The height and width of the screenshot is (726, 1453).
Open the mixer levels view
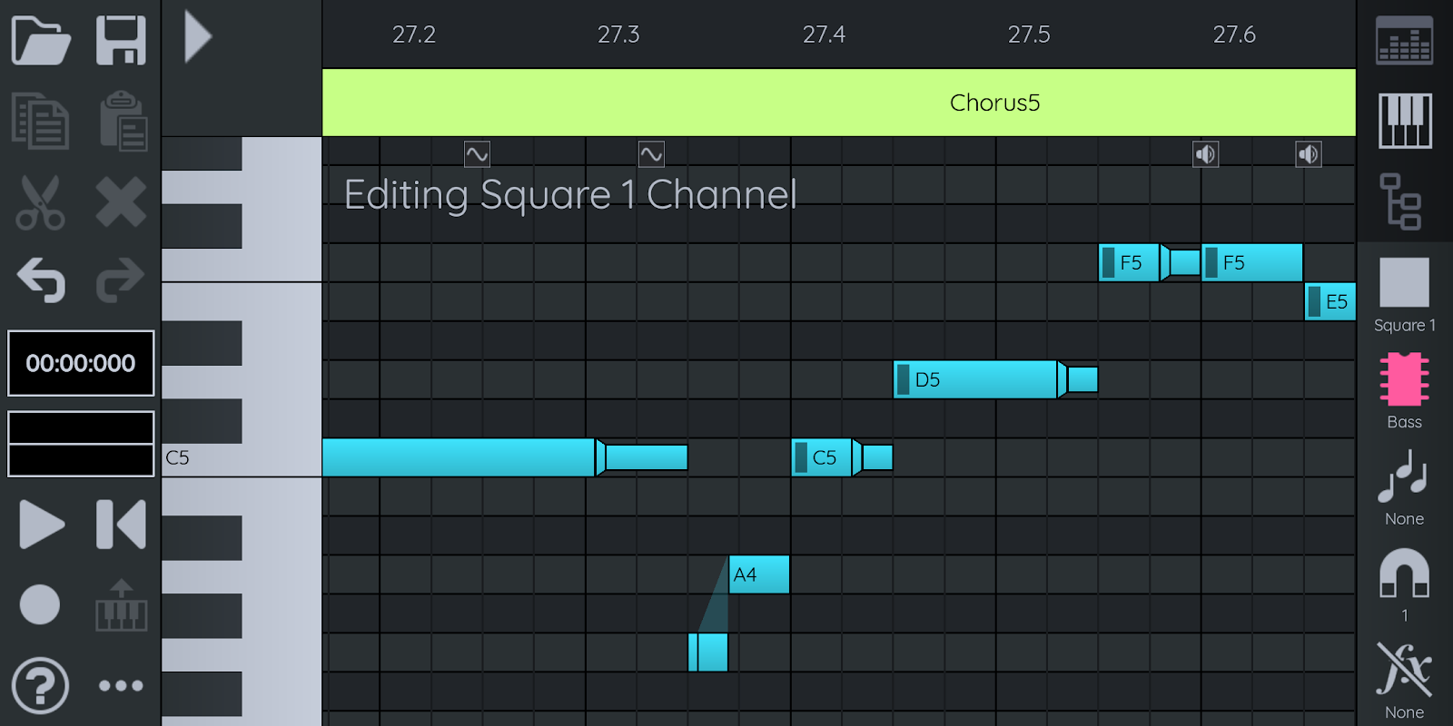coord(1404,40)
